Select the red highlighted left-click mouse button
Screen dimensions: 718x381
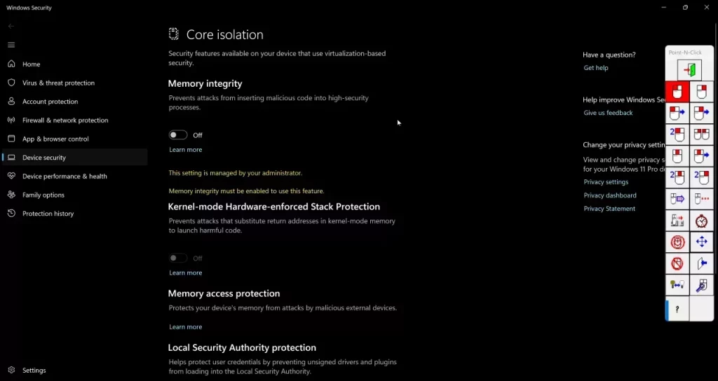coord(677,92)
